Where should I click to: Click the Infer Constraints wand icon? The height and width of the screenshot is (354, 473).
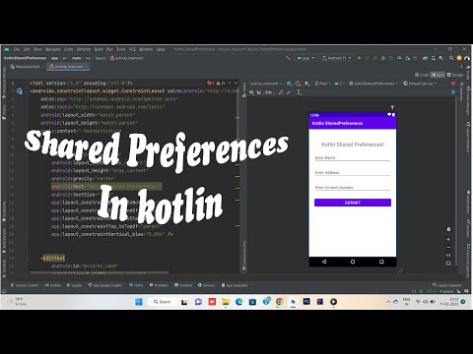(288, 92)
